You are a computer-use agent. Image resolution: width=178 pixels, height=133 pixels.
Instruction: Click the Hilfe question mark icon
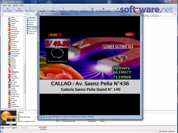(x=92, y=9)
